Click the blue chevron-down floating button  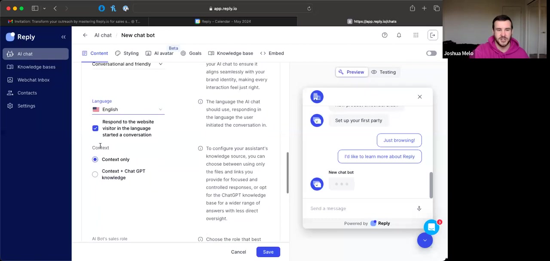pos(425,240)
